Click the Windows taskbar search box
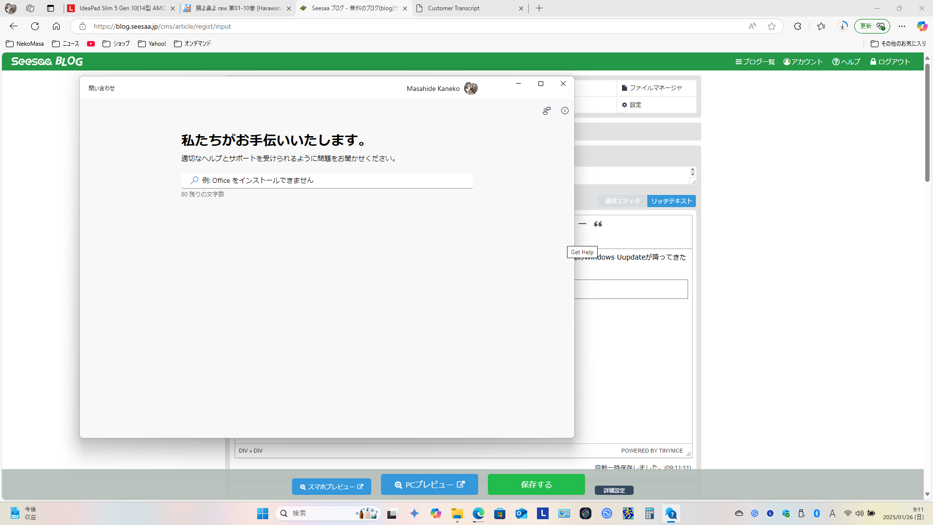The height and width of the screenshot is (525, 933). point(328,513)
